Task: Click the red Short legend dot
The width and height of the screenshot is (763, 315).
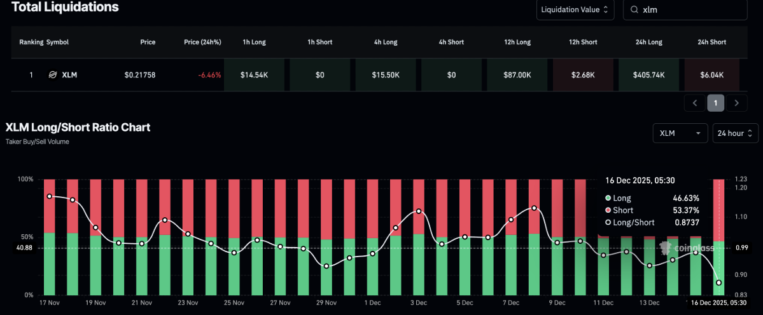Action: point(608,210)
